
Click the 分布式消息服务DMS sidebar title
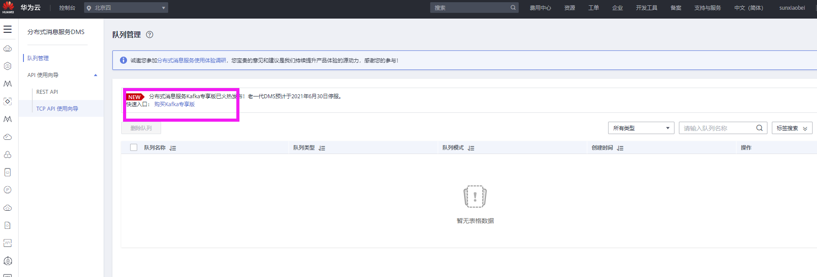pos(56,32)
